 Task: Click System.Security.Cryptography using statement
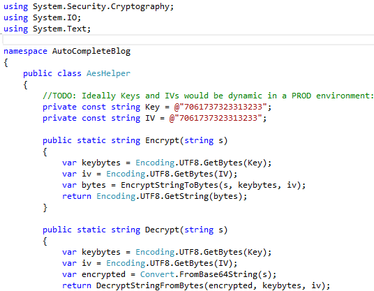coord(89,6)
